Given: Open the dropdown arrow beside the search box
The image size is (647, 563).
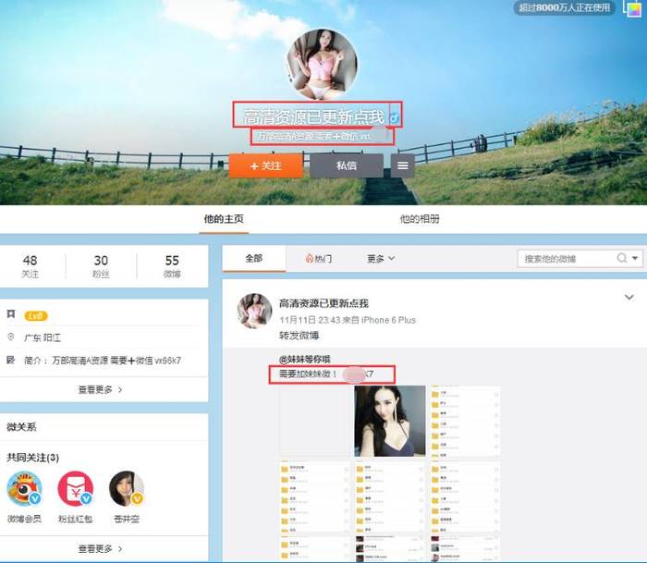Looking at the screenshot, I should click(636, 259).
